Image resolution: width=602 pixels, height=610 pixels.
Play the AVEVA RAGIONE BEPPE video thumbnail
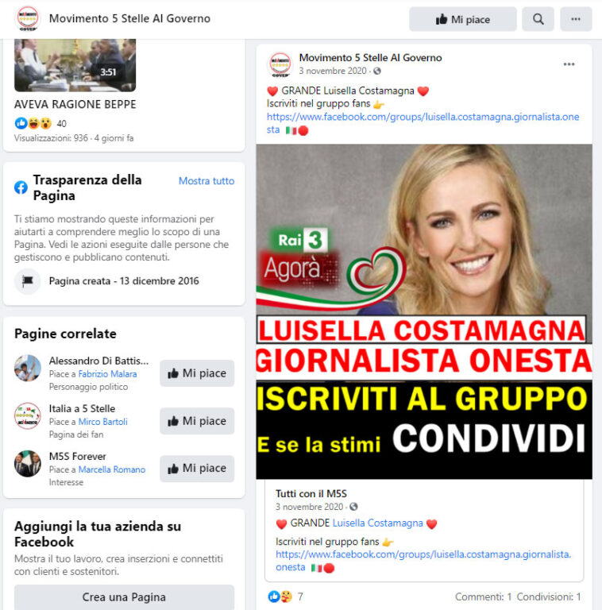[x=75, y=65]
